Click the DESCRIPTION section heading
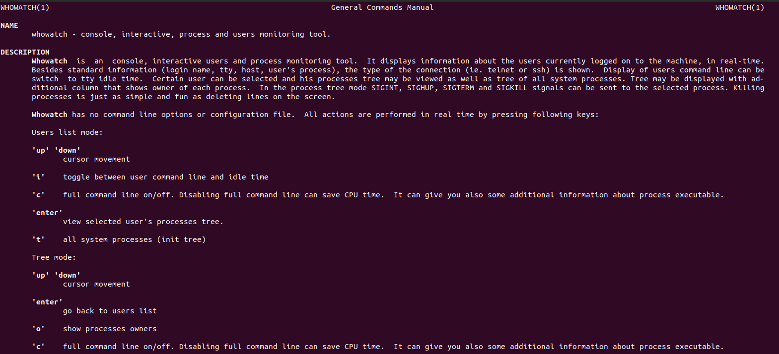This screenshot has width=779, height=354. 25,52
